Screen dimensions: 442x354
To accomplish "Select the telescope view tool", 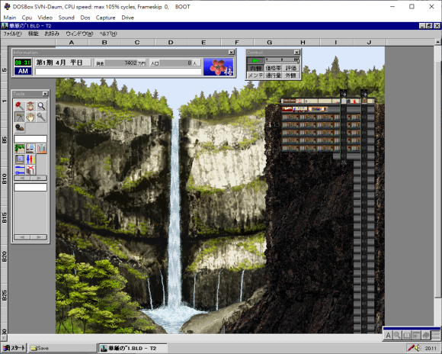I will tap(20, 117).
